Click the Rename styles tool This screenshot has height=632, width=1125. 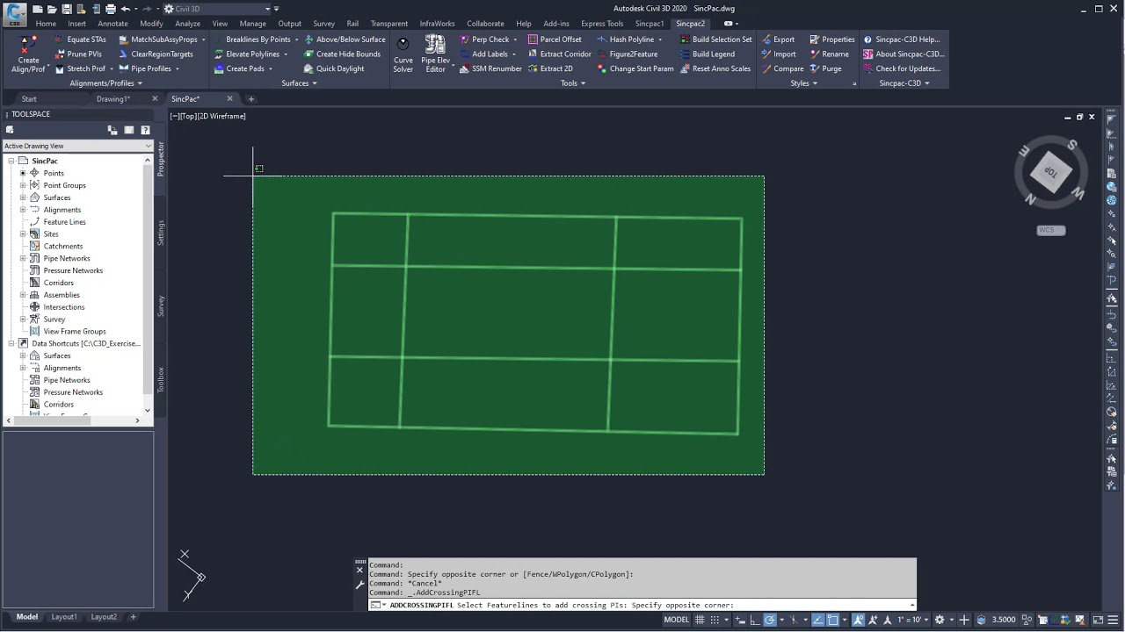click(829, 54)
